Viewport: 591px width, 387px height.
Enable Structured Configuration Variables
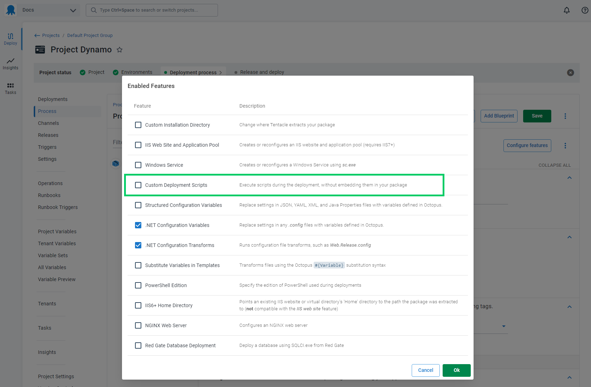138,205
